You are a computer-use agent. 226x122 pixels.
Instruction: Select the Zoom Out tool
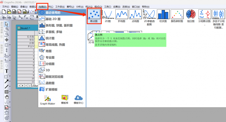(x=7, y=34)
